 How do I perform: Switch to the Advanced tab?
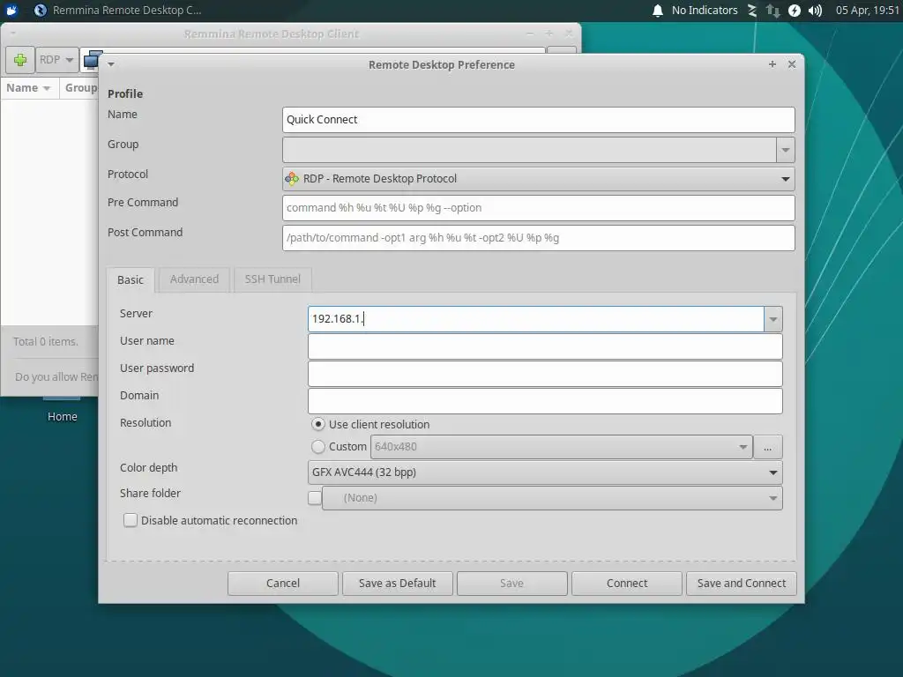tap(194, 279)
